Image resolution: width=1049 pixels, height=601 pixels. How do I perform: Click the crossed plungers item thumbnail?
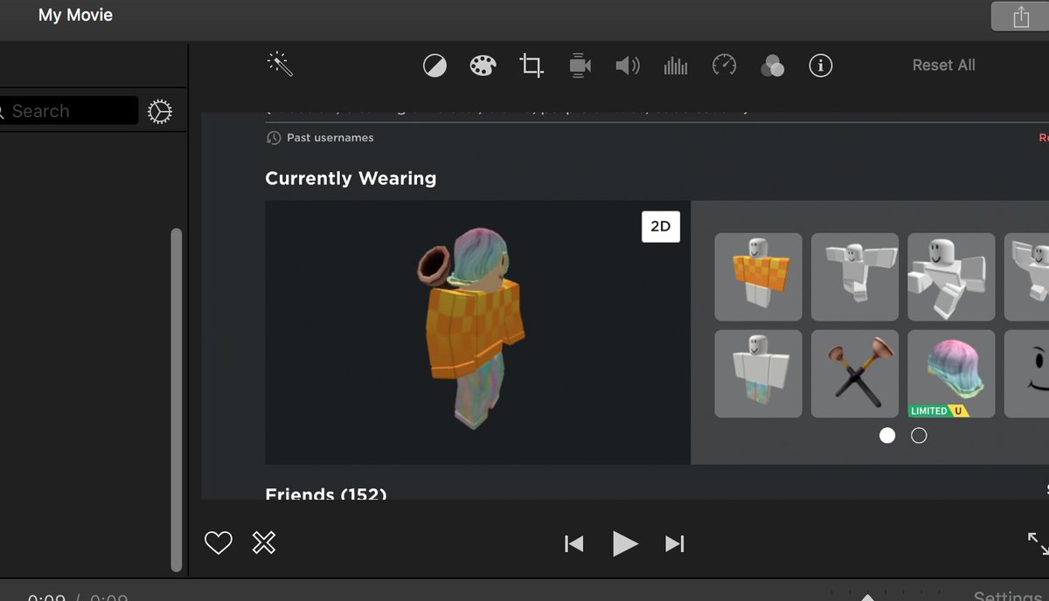pos(855,374)
